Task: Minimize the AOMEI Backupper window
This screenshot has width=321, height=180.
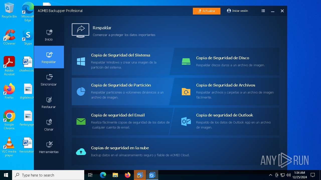Action: (x=273, y=11)
